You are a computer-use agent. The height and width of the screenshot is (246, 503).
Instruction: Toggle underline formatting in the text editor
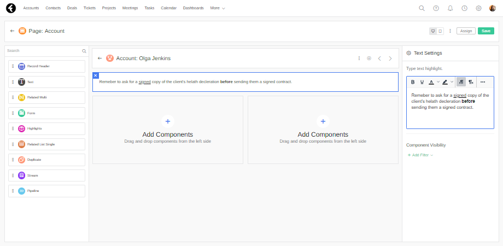[x=422, y=82]
